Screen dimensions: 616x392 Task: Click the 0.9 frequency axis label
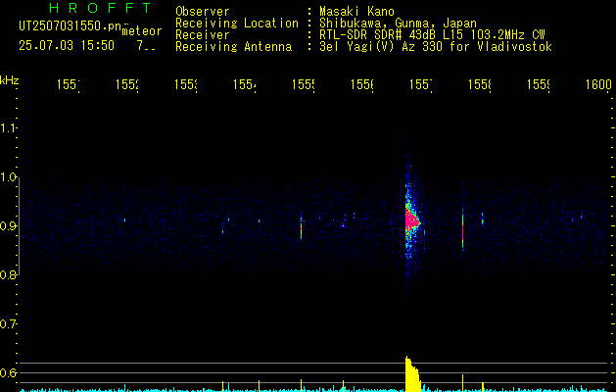click(x=8, y=226)
